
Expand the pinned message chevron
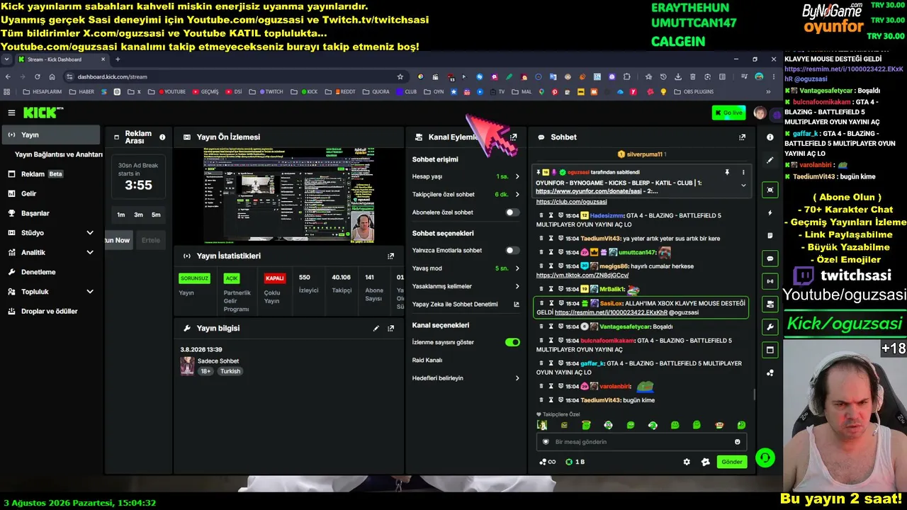(743, 186)
